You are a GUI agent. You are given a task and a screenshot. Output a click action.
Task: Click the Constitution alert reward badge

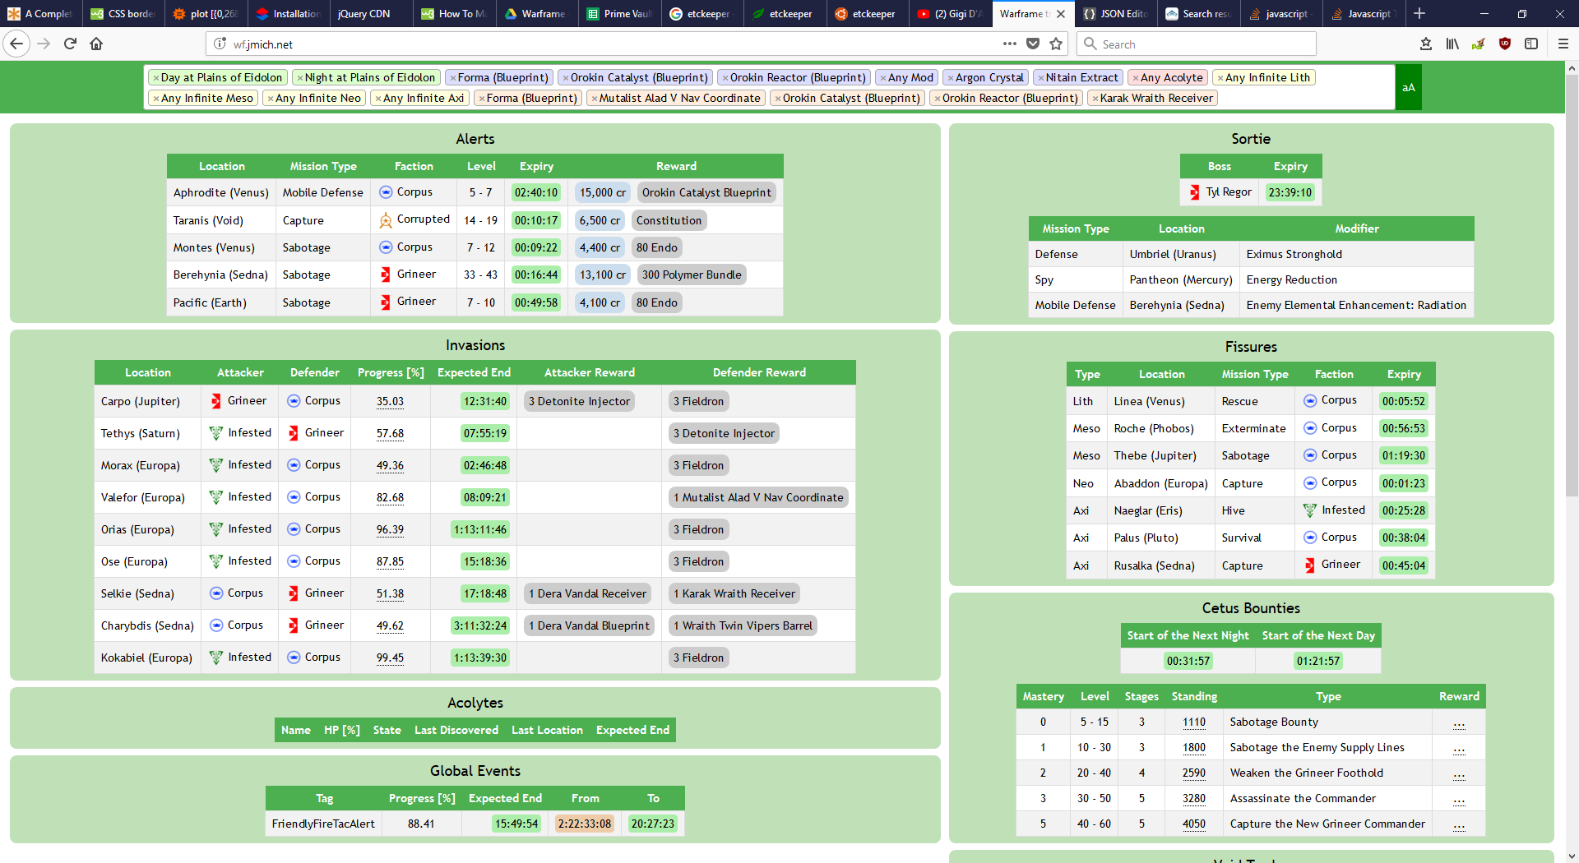pos(669,221)
